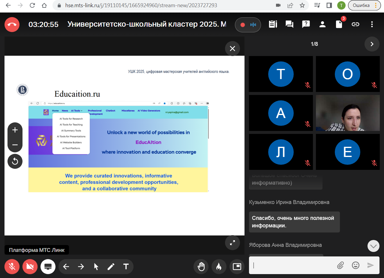Image resolution: width=384 pixels, height=278 pixels.
Task: Click the red hang up call button
Action: 12,25
